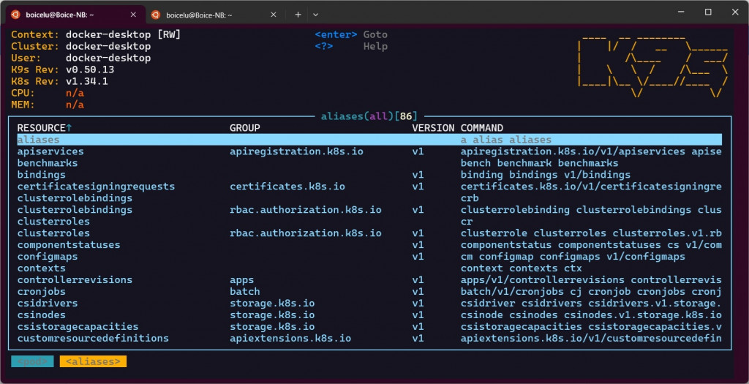Select the configmaps resource row
Image resolution: width=749 pixels, height=384 pixels.
pyautogui.click(x=369, y=257)
